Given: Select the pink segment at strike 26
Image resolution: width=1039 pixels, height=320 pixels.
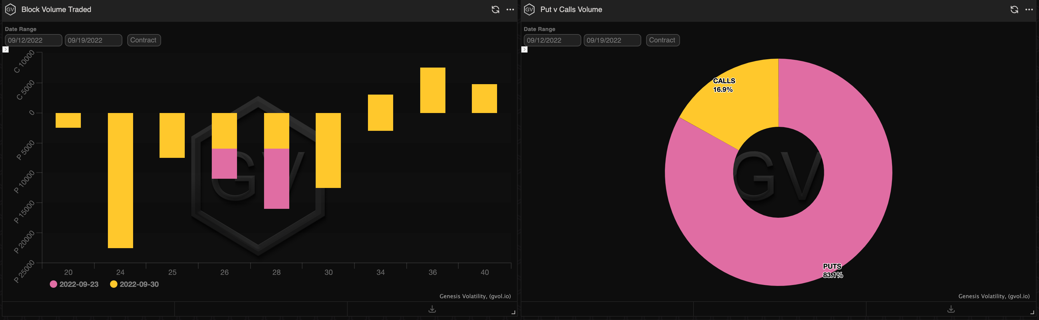Looking at the screenshot, I should tap(224, 164).
